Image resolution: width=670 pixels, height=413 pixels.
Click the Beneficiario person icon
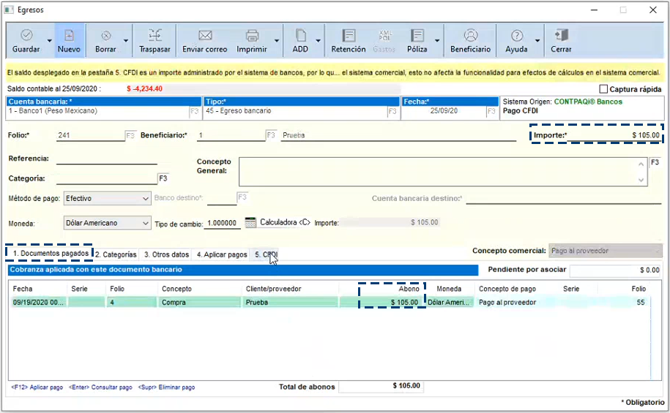coord(471,36)
